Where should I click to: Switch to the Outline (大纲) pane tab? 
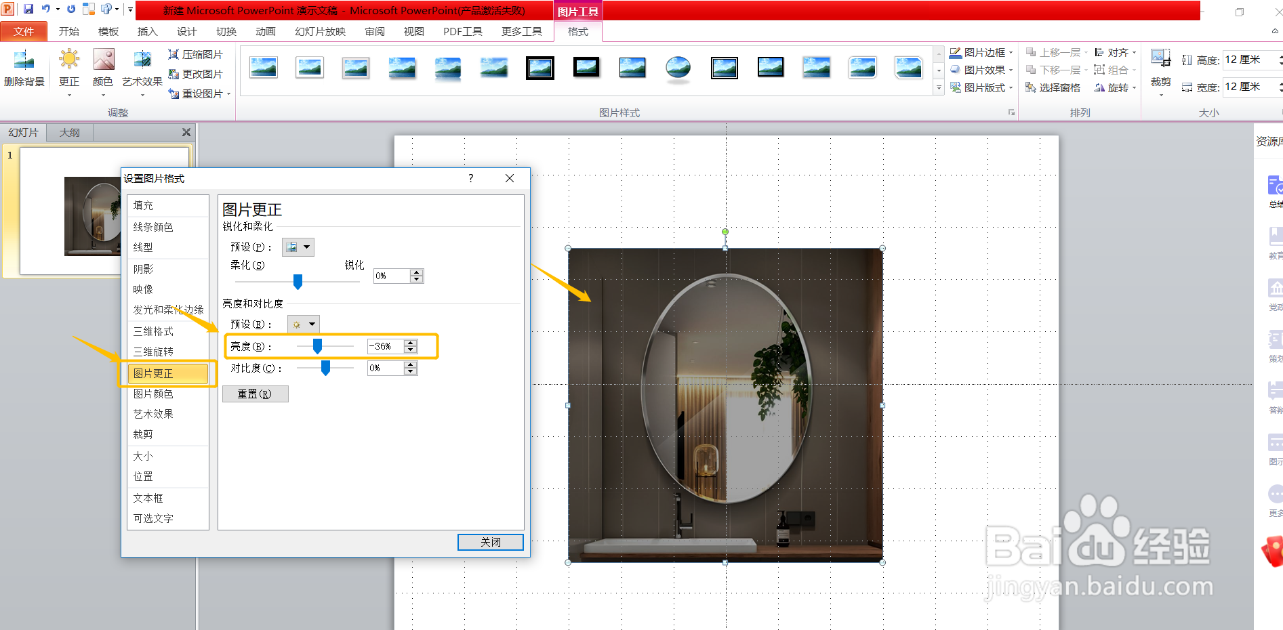[x=69, y=132]
